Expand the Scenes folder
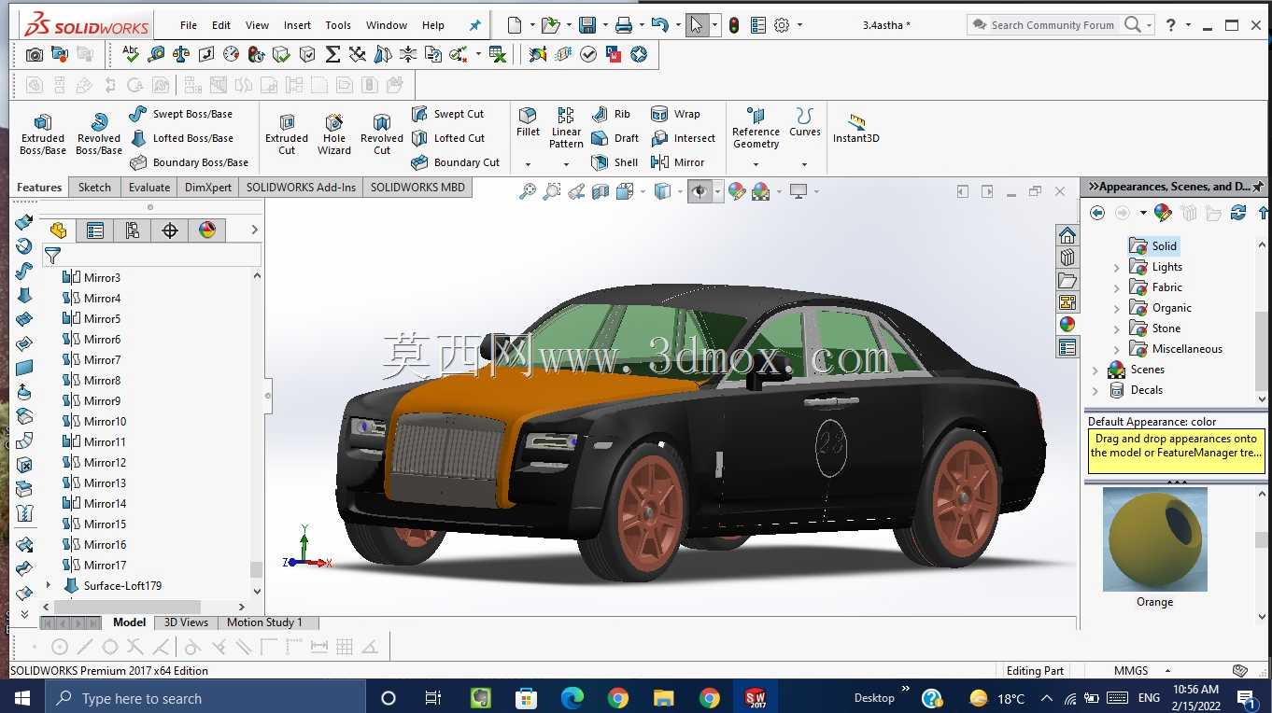 1095,370
